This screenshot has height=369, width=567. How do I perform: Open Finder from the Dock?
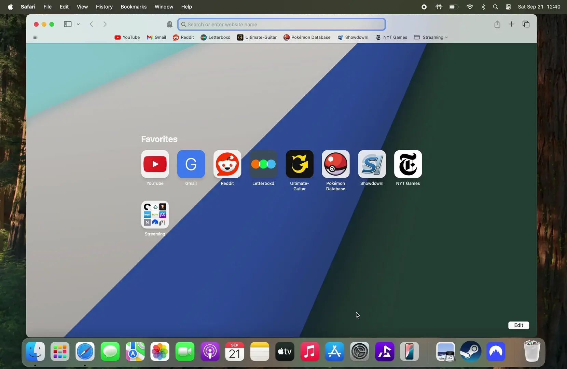pos(36,352)
